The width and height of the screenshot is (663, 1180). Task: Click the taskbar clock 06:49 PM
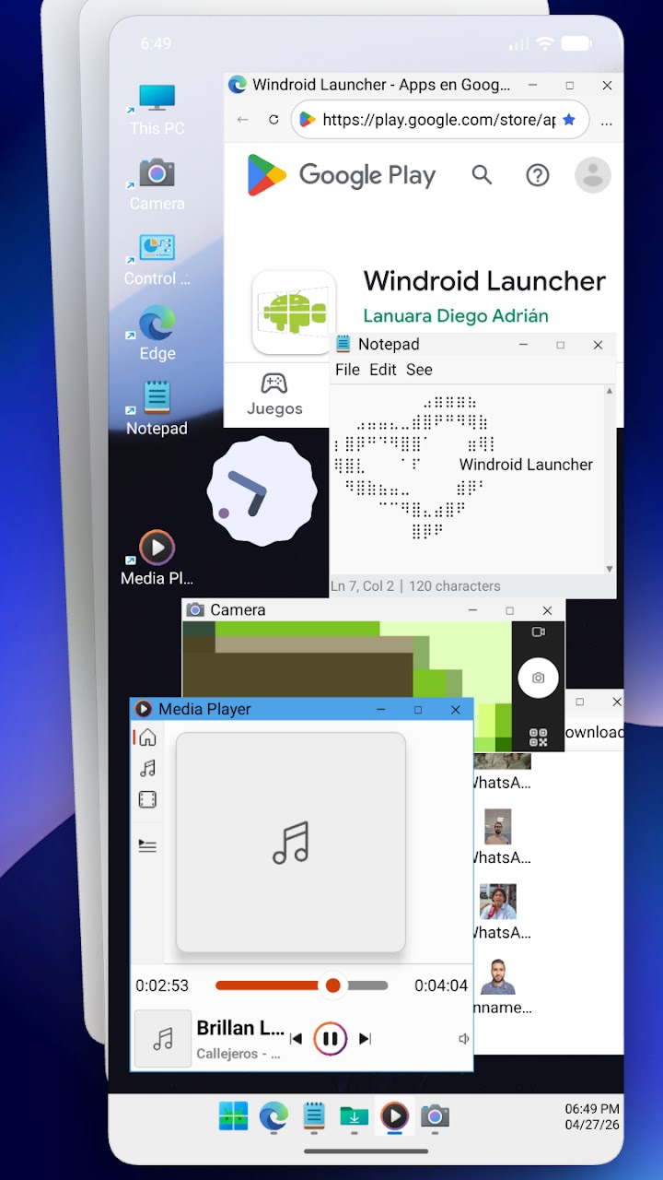click(592, 1109)
